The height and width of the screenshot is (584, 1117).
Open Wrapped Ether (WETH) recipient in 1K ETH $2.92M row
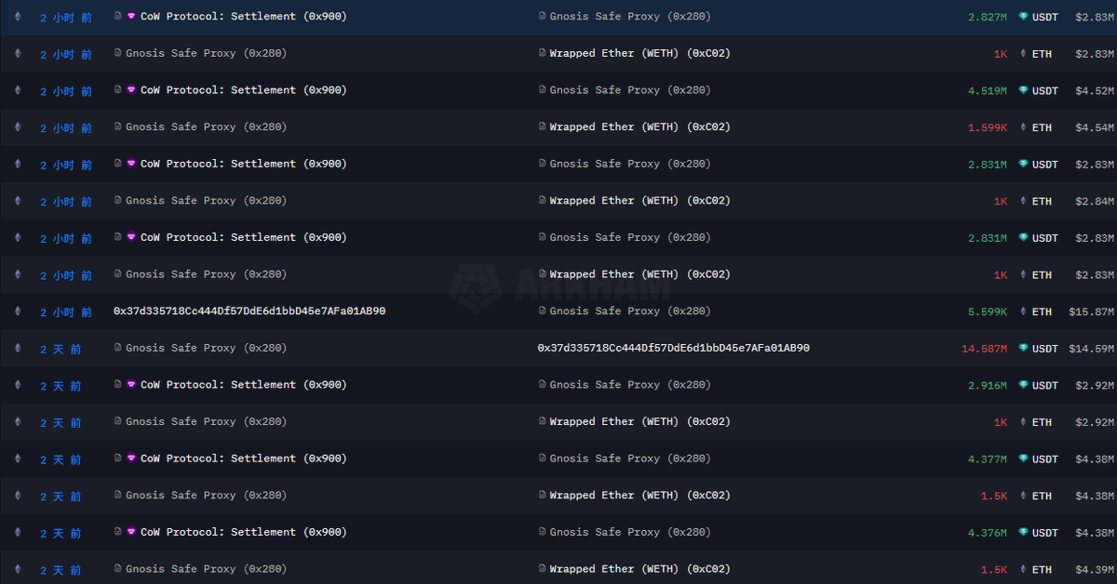tap(640, 421)
